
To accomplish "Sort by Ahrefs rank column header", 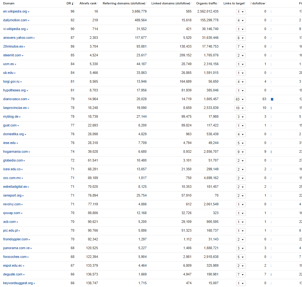I will coord(88,3).
